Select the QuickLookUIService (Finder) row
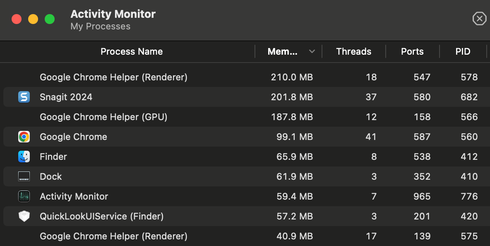Viewport: 490px width, 246px height. (166, 216)
